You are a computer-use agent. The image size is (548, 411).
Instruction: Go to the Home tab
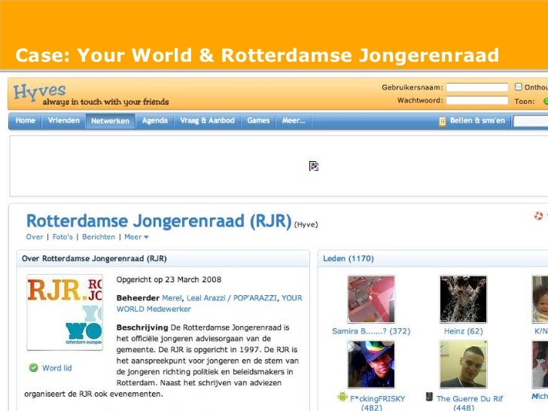pos(25,120)
